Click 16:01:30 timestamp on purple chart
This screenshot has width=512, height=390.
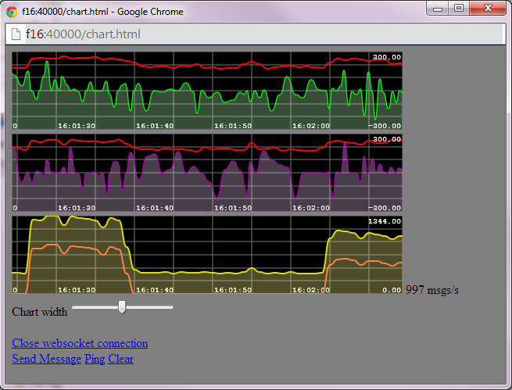tap(77, 208)
